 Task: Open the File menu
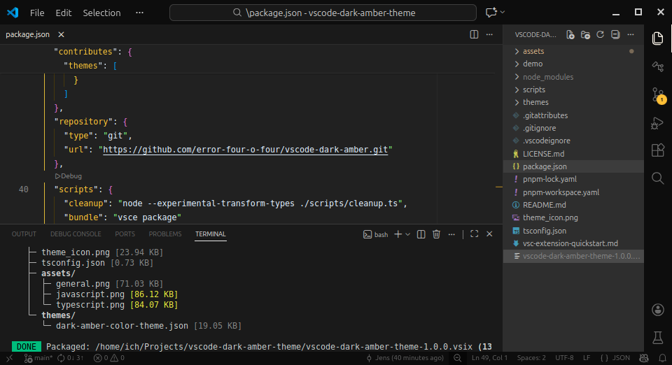coord(37,13)
